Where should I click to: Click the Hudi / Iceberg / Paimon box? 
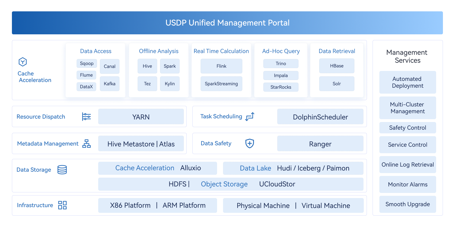(x=293, y=168)
